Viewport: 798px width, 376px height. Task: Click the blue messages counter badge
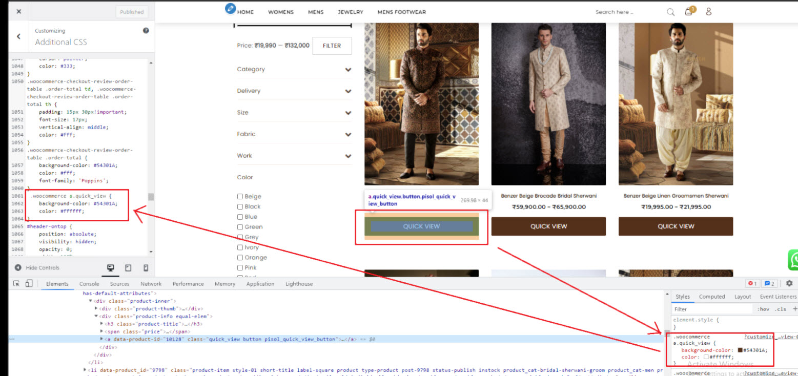(769, 283)
